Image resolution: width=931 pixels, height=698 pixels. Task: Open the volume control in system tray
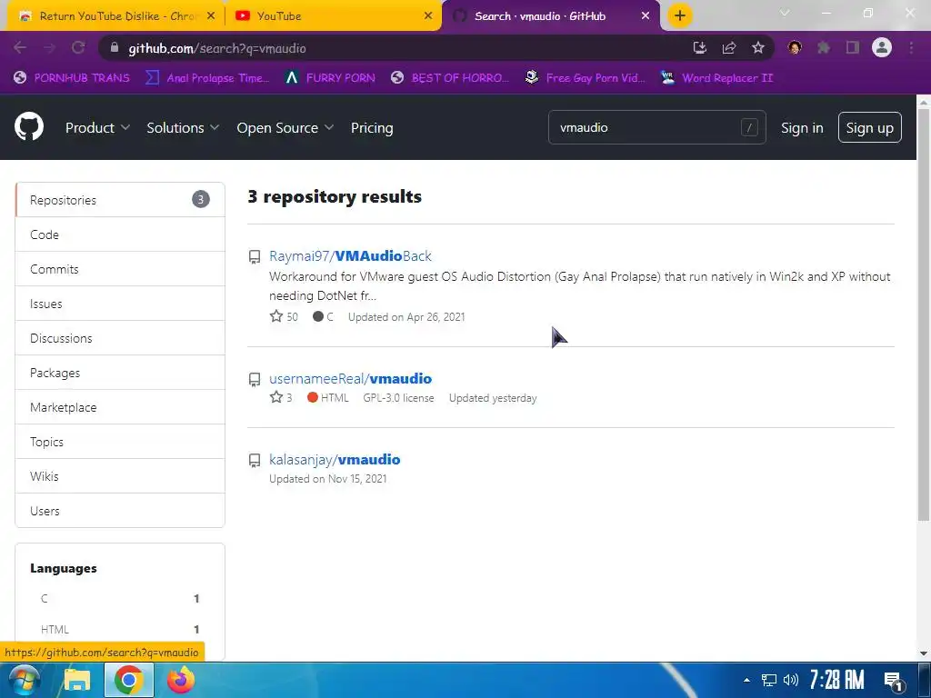coord(790,680)
